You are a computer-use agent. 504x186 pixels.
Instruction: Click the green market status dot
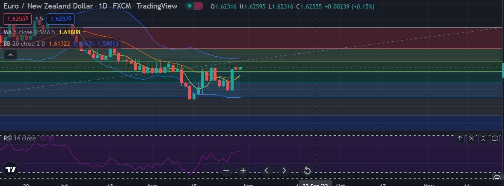(190, 6)
